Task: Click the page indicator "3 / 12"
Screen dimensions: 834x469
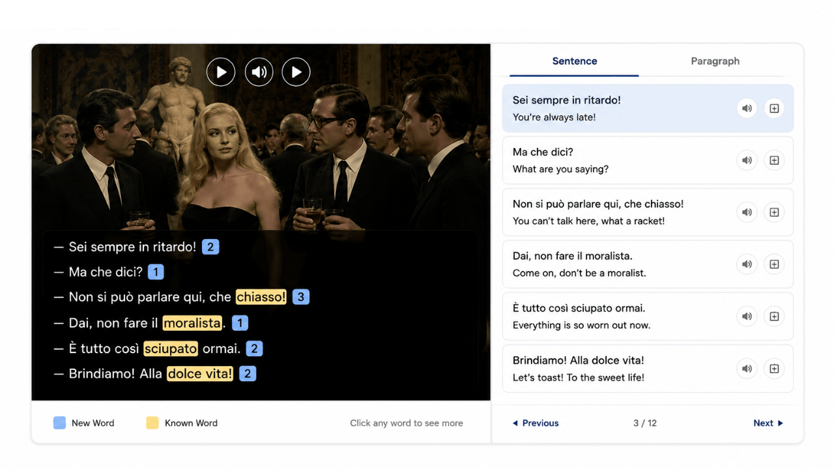Action: point(645,423)
